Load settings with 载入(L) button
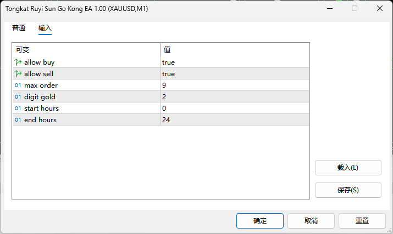This screenshot has height=234, width=393. click(x=348, y=168)
